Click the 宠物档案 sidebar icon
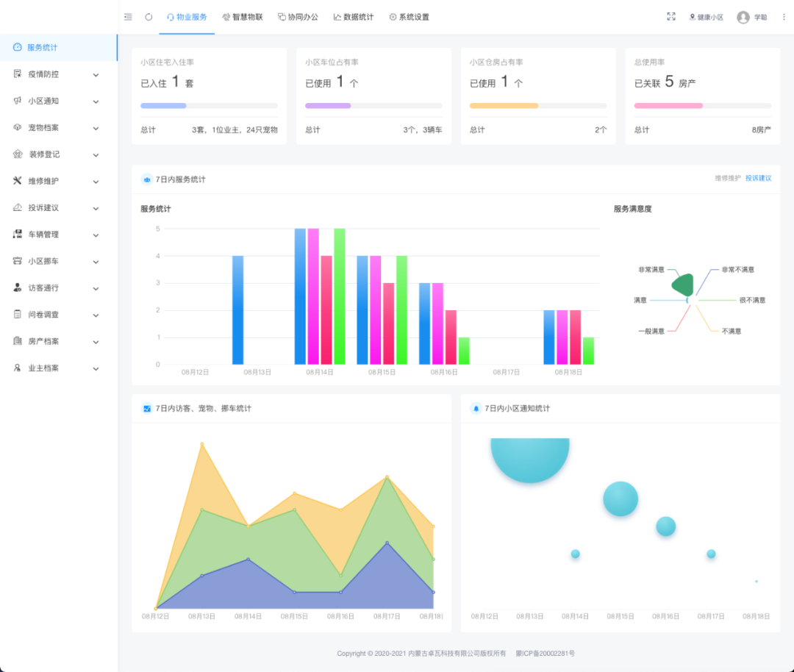This screenshot has height=672, width=794. coord(17,128)
